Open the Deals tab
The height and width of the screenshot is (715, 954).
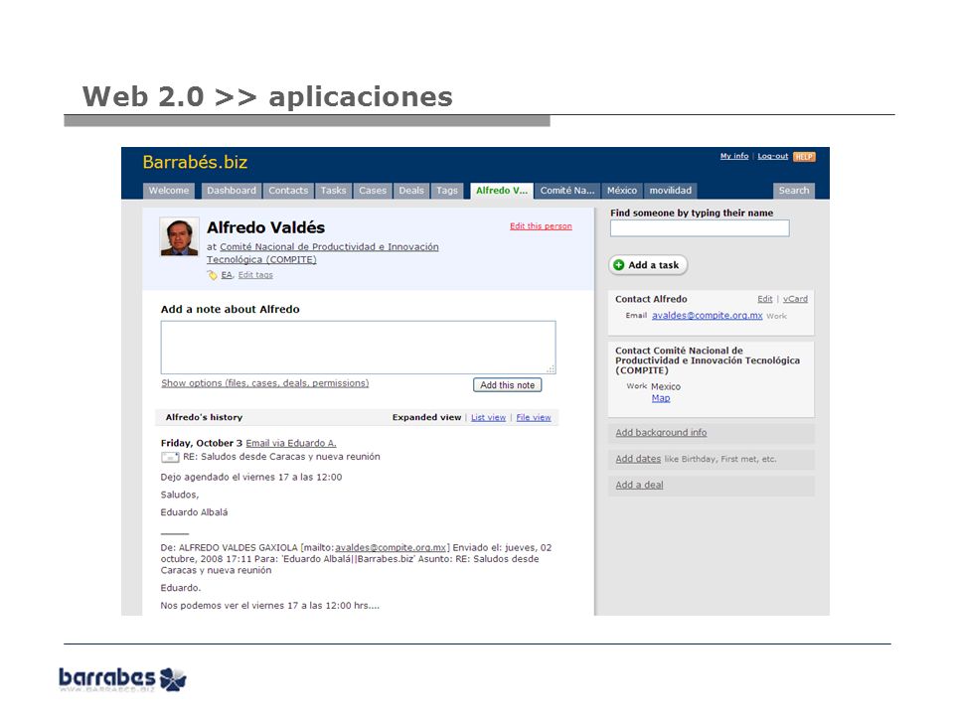coord(411,191)
